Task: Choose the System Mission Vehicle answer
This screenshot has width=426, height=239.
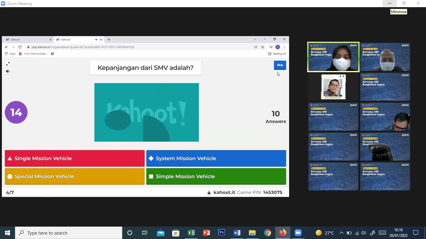Action: pyautogui.click(x=216, y=158)
